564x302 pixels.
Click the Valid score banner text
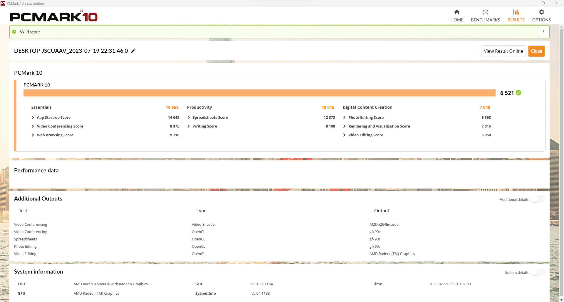tap(30, 32)
